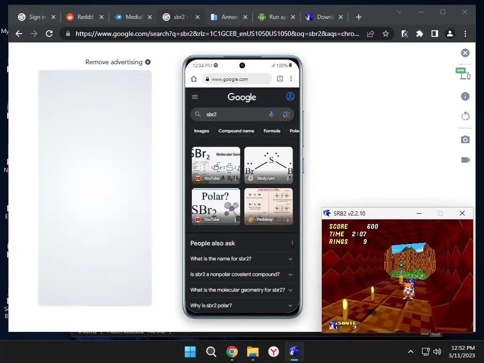
Task: Open the taskbar network status icon
Action: coord(426,352)
